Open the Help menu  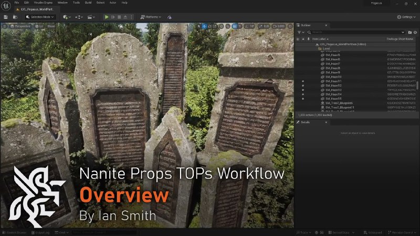coord(124,3)
